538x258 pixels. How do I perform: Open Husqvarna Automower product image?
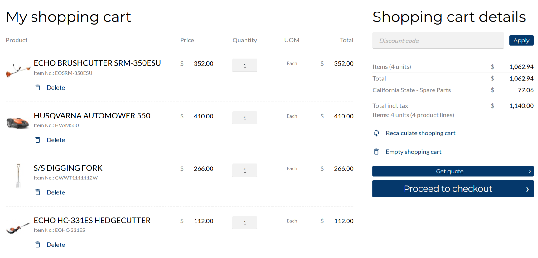coord(18,122)
